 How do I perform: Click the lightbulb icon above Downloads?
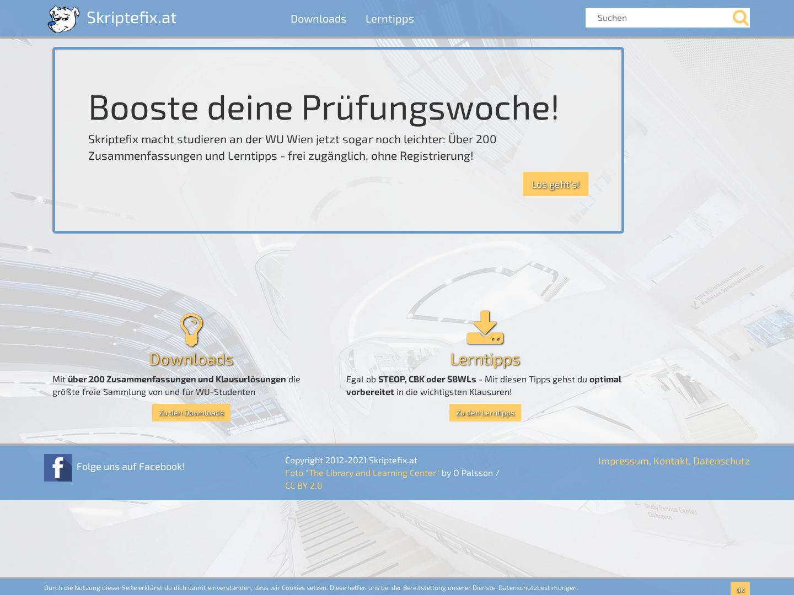pos(191,329)
